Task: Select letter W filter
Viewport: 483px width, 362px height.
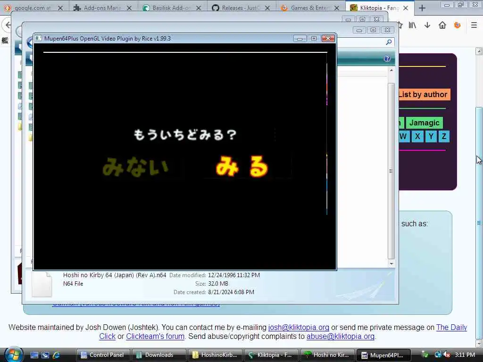Action: [x=404, y=136]
